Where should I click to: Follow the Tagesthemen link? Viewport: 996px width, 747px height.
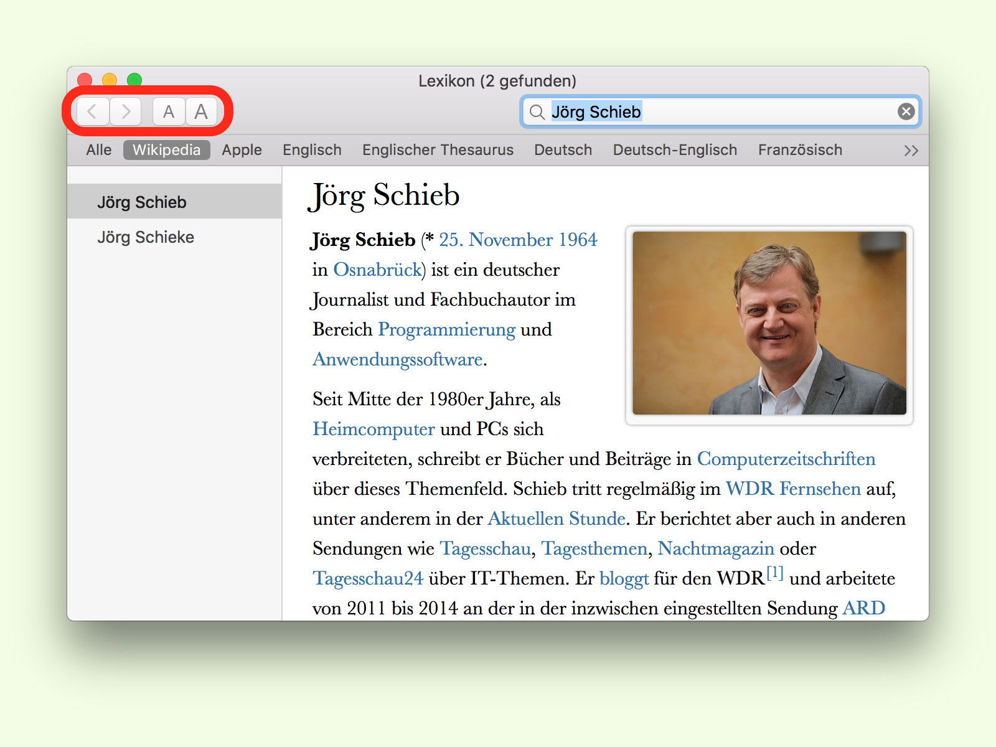(x=594, y=548)
